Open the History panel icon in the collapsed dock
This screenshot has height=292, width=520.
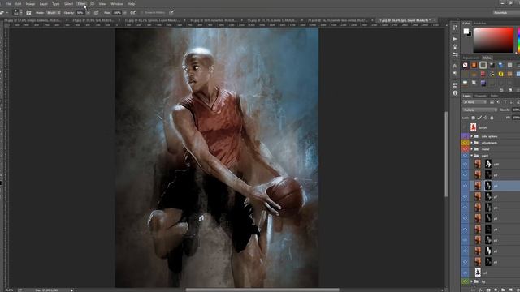click(x=455, y=28)
